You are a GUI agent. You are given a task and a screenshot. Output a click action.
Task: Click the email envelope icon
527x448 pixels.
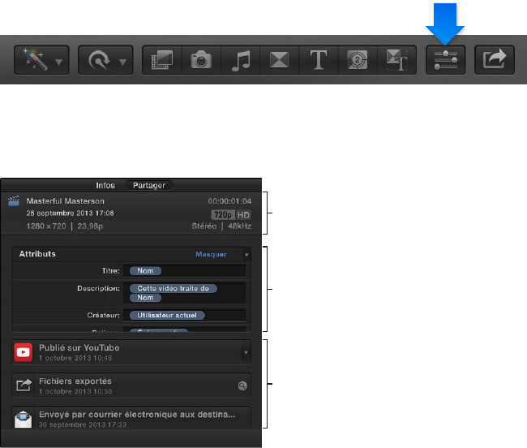24,419
